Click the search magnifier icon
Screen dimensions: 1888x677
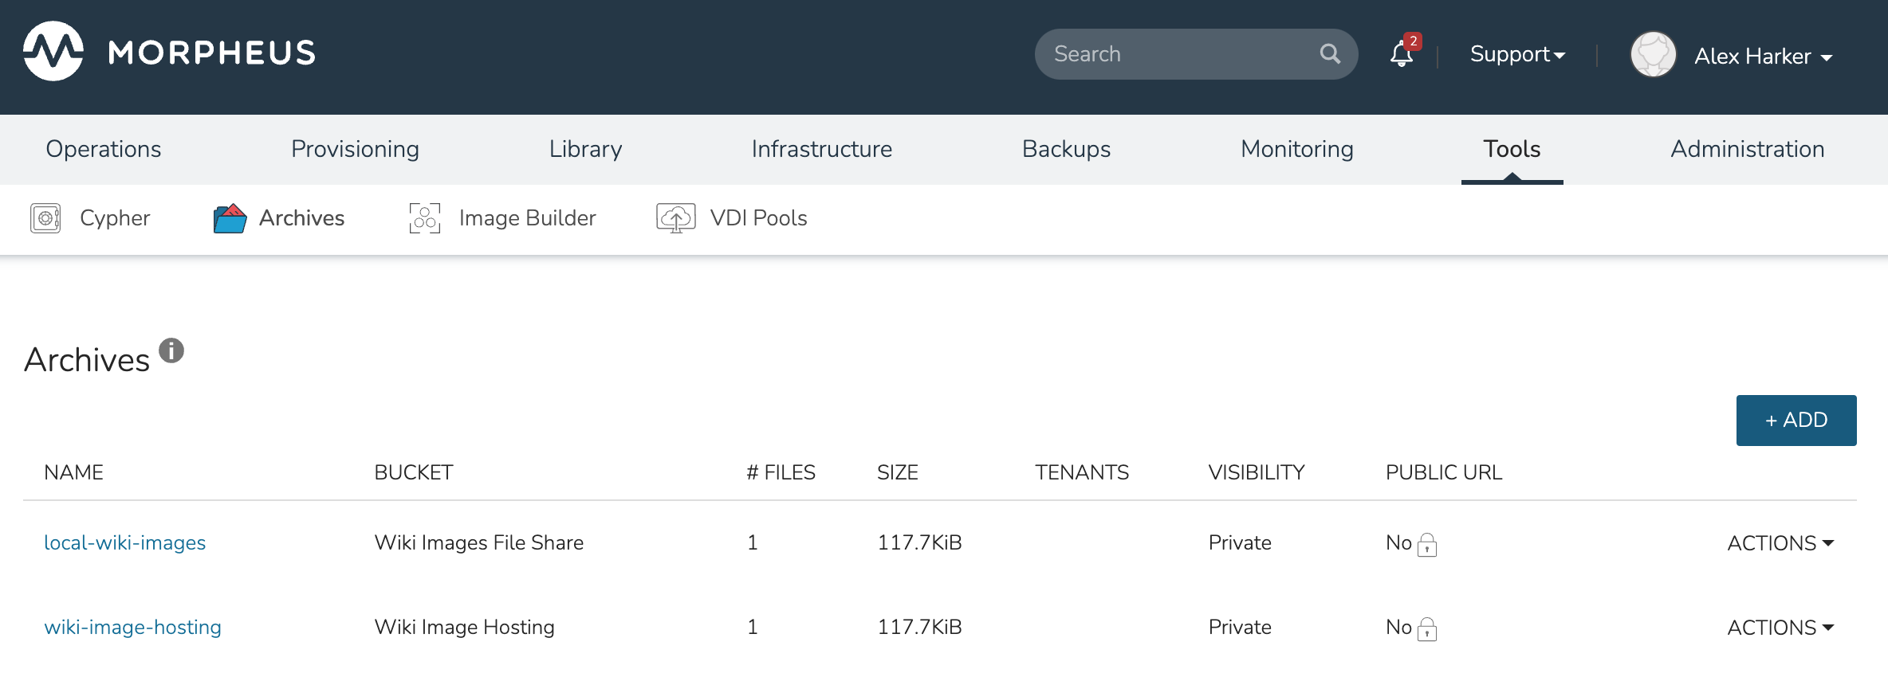click(1329, 54)
